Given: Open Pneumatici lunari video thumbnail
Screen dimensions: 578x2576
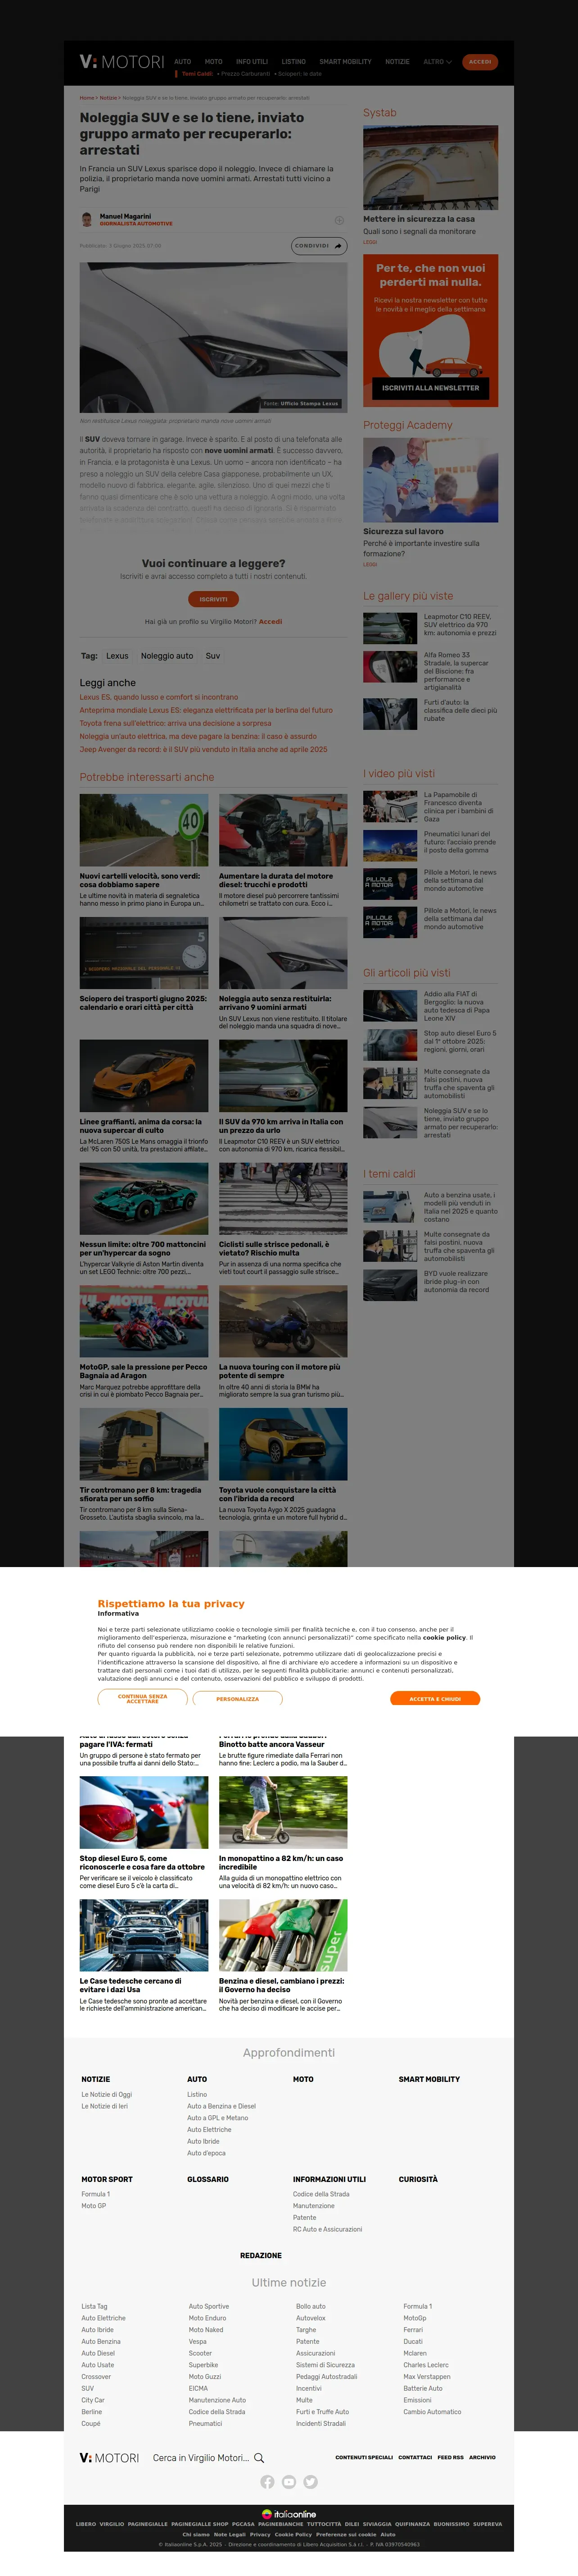Looking at the screenshot, I should point(390,845).
